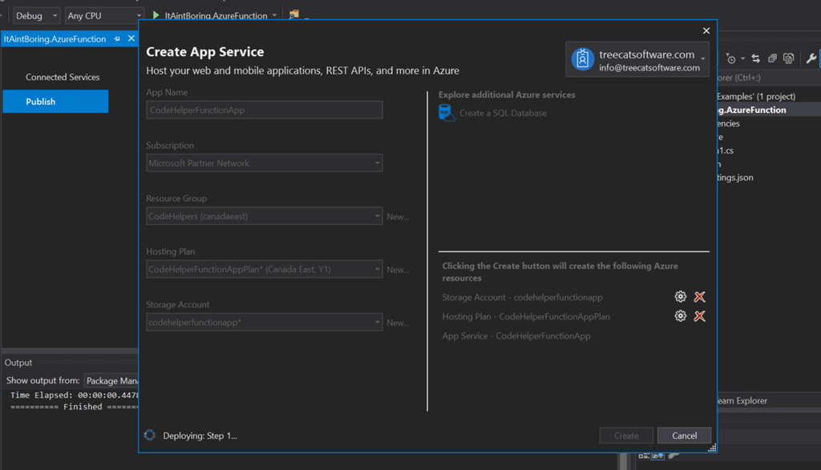Click the dialog resize grip at bottom corner

click(x=712, y=448)
